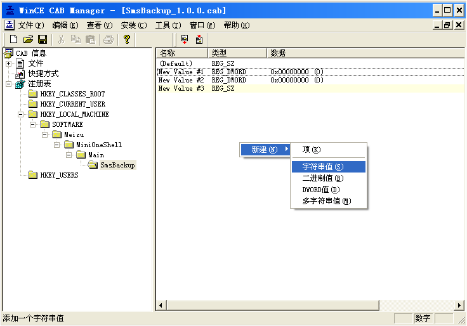467x326 pixels.
Task: Choose 多字符串值(M) in the submenu
Action: 329,201
